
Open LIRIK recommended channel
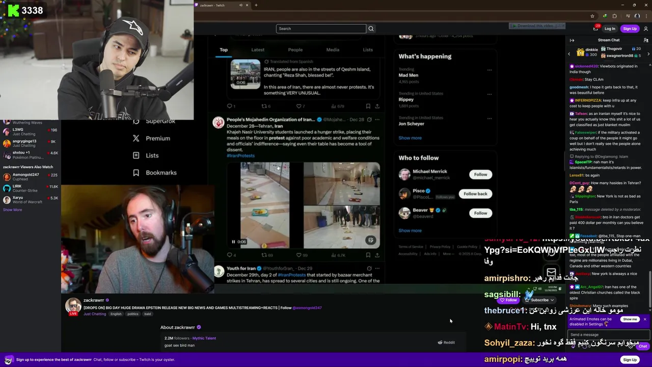pyautogui.click(x=31, y=189)
